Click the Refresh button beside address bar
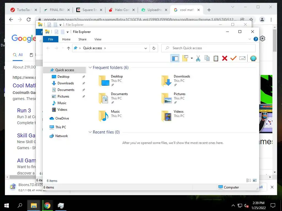 click(x=154, y=48)
